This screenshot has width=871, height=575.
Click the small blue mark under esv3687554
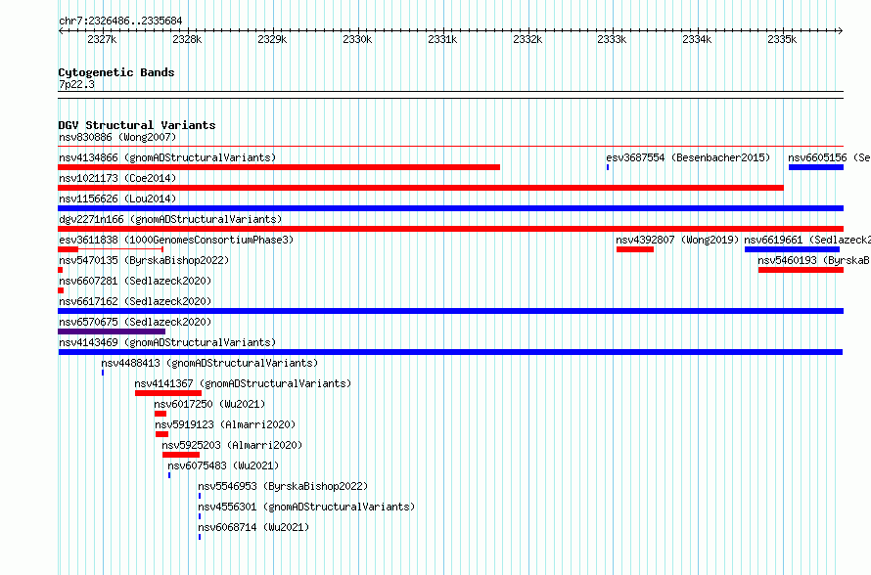(x=608, y=167)
